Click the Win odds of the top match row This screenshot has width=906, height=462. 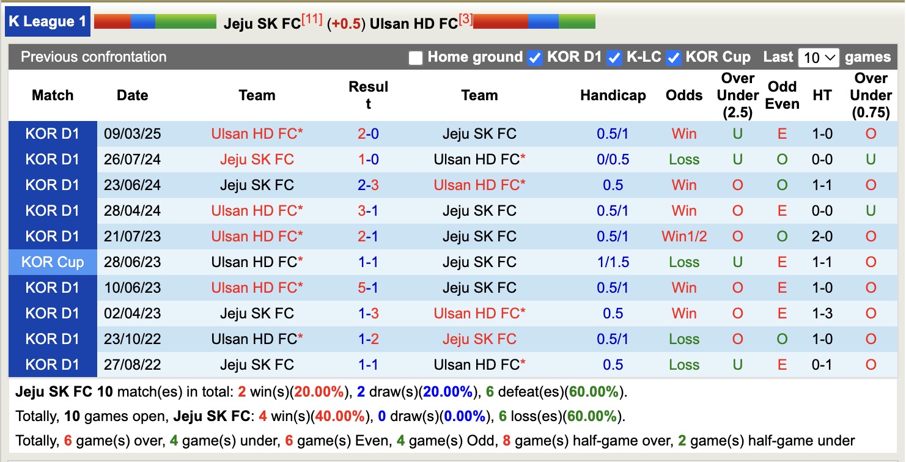[x=683, y=133]
